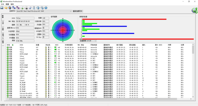198x106 pixels.
Task: Click the stop logging printer icon
Action: [x=26, y=8]
